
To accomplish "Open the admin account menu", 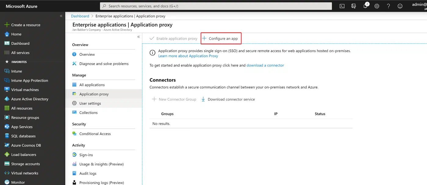I will click(x=419, y=6).
